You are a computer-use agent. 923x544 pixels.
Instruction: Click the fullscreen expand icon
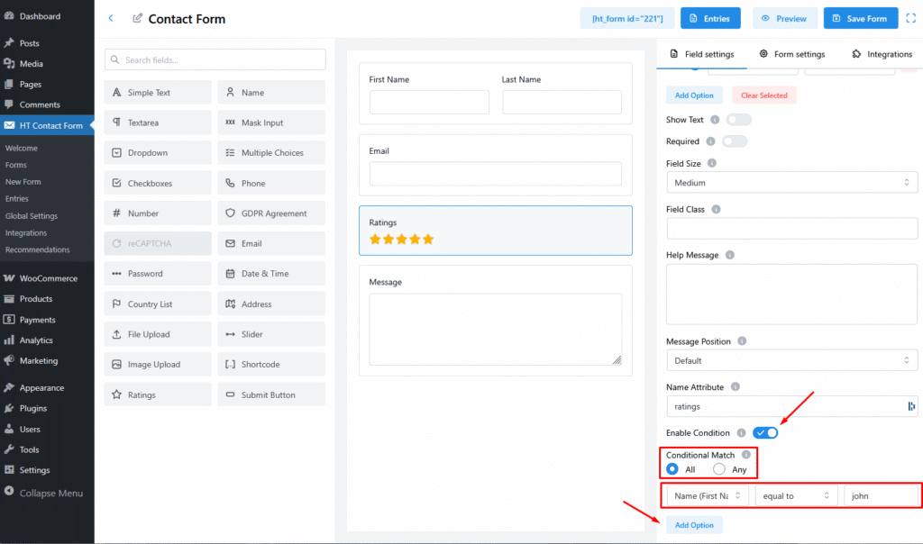tap(909, 18)
